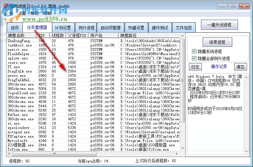Select the 文件加密 tab
Screen dimensions: 253x167
click(184, 28)
